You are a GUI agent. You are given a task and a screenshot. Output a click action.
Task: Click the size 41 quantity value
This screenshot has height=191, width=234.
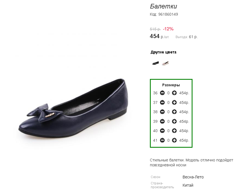coord(168,140)
